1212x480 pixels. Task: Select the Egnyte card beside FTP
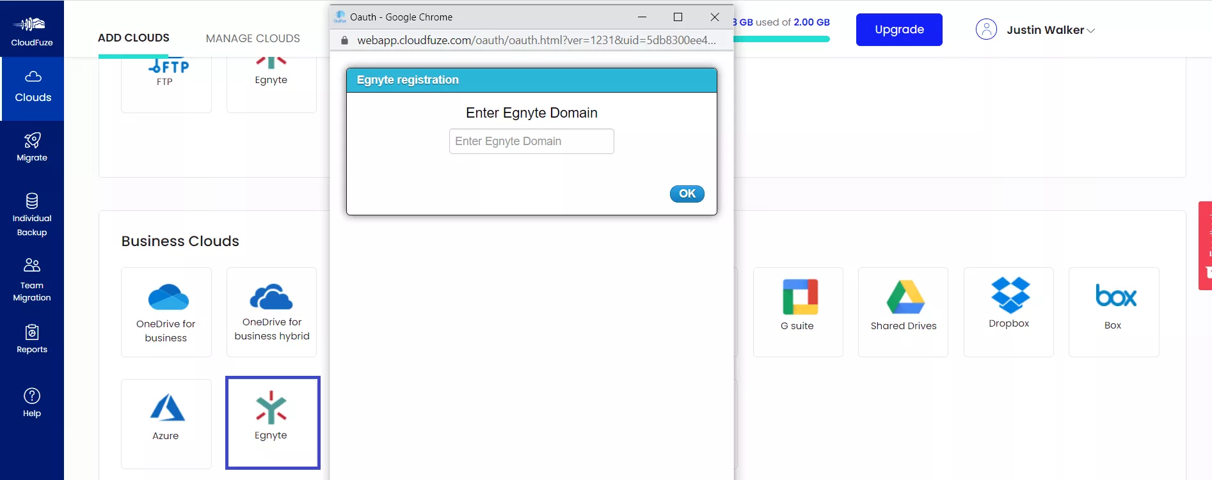point(271,84)
